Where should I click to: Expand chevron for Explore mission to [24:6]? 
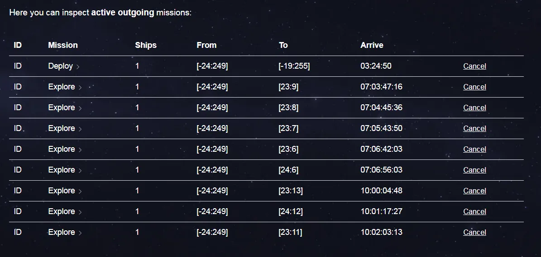click(x=80, y=170)
